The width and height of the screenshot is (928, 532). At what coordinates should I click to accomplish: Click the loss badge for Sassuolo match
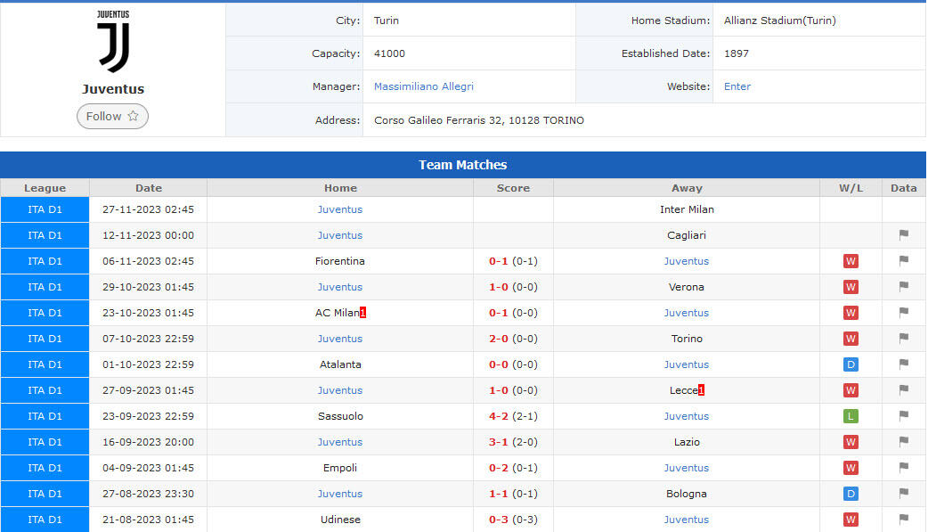(851, 416)
